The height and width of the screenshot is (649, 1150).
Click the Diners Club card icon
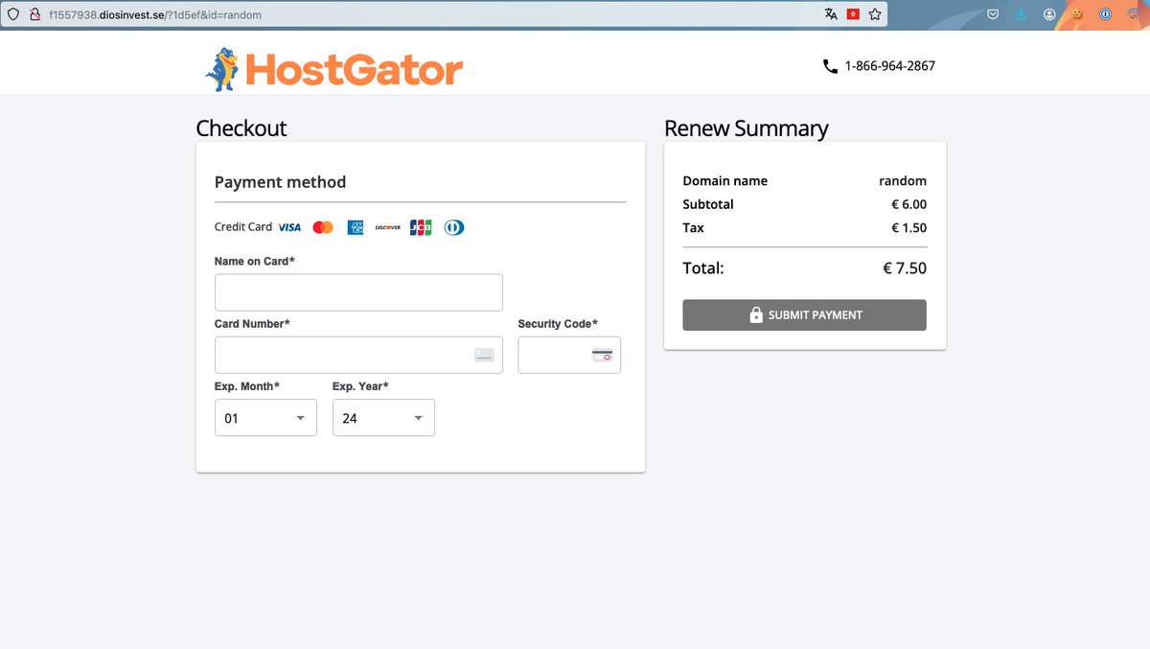click(x=453, y=226)
